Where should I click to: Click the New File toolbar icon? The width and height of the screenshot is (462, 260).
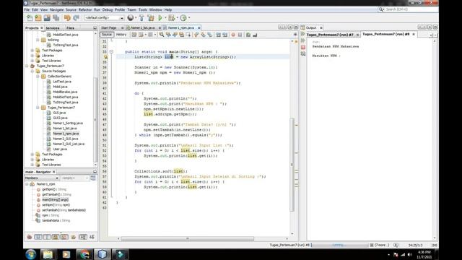pos(30,17)
